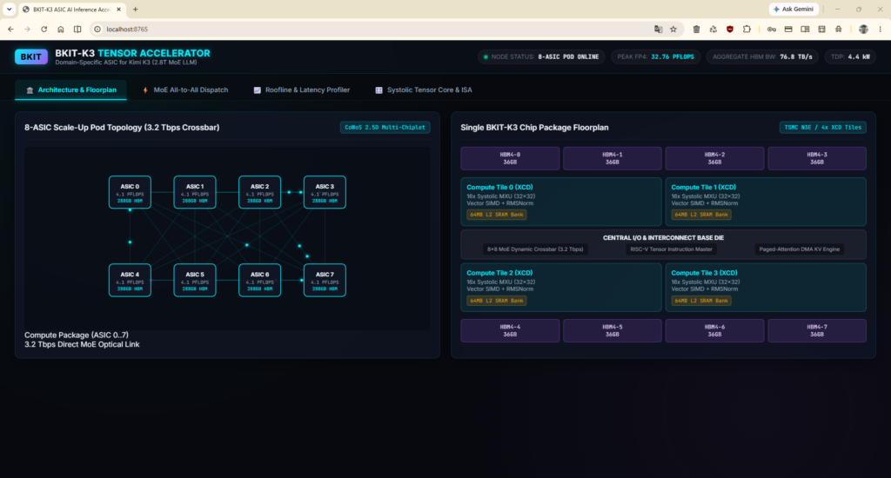
Task: Open a new browser tab
Action: tap(135, 9)
